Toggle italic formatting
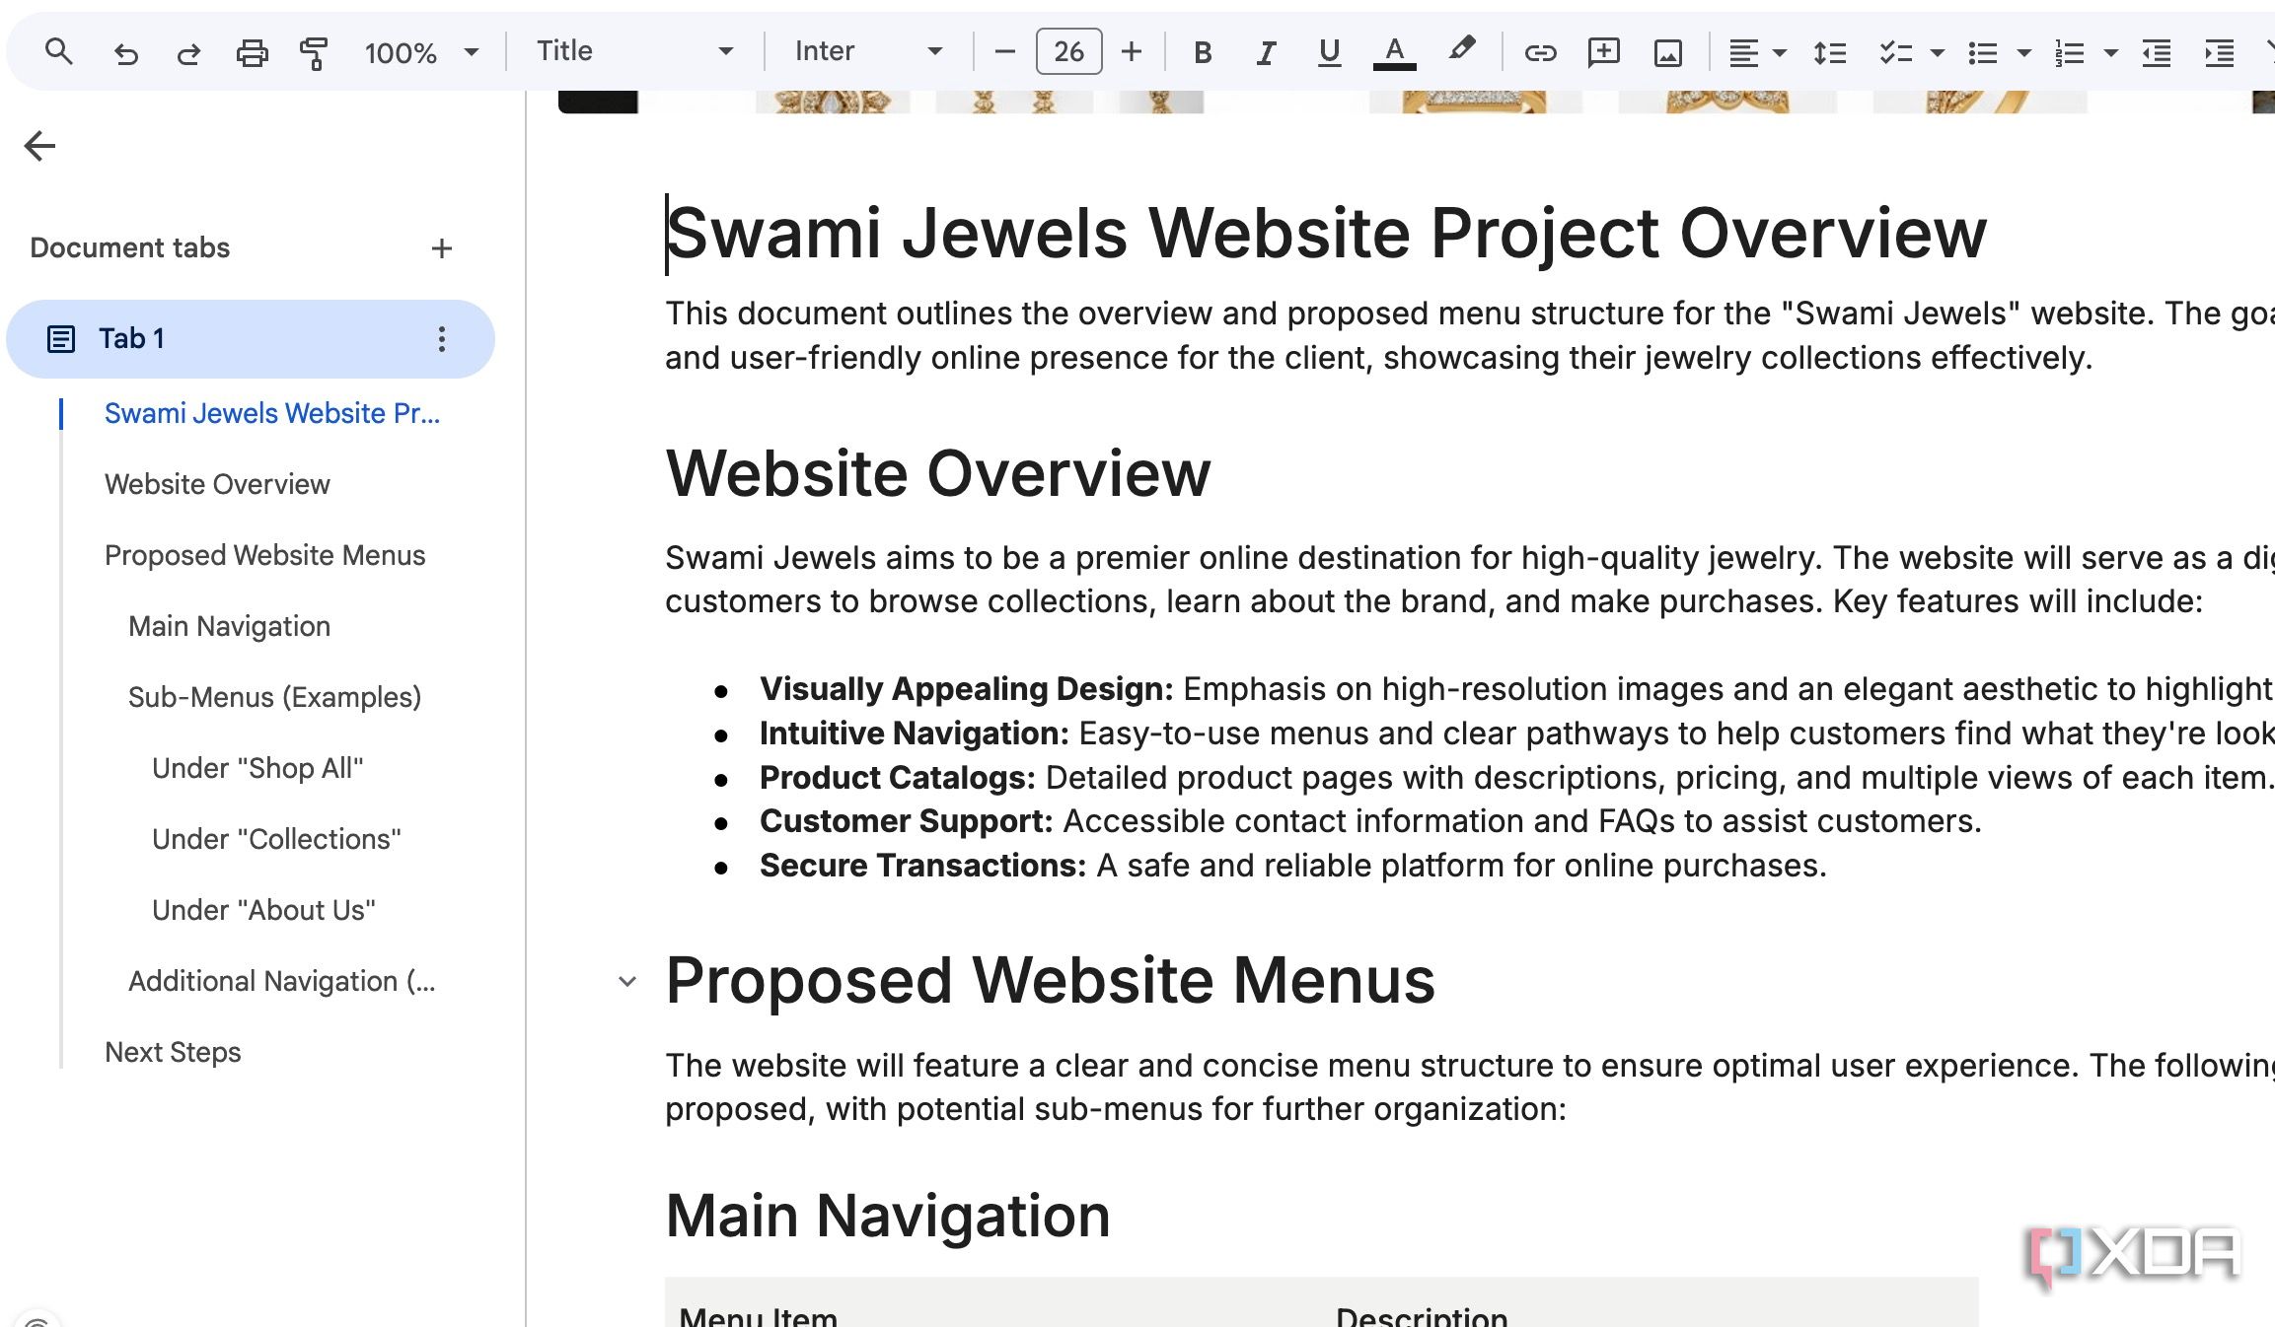Screen dimensions: 2275x1327 (x=1265, y=52)
